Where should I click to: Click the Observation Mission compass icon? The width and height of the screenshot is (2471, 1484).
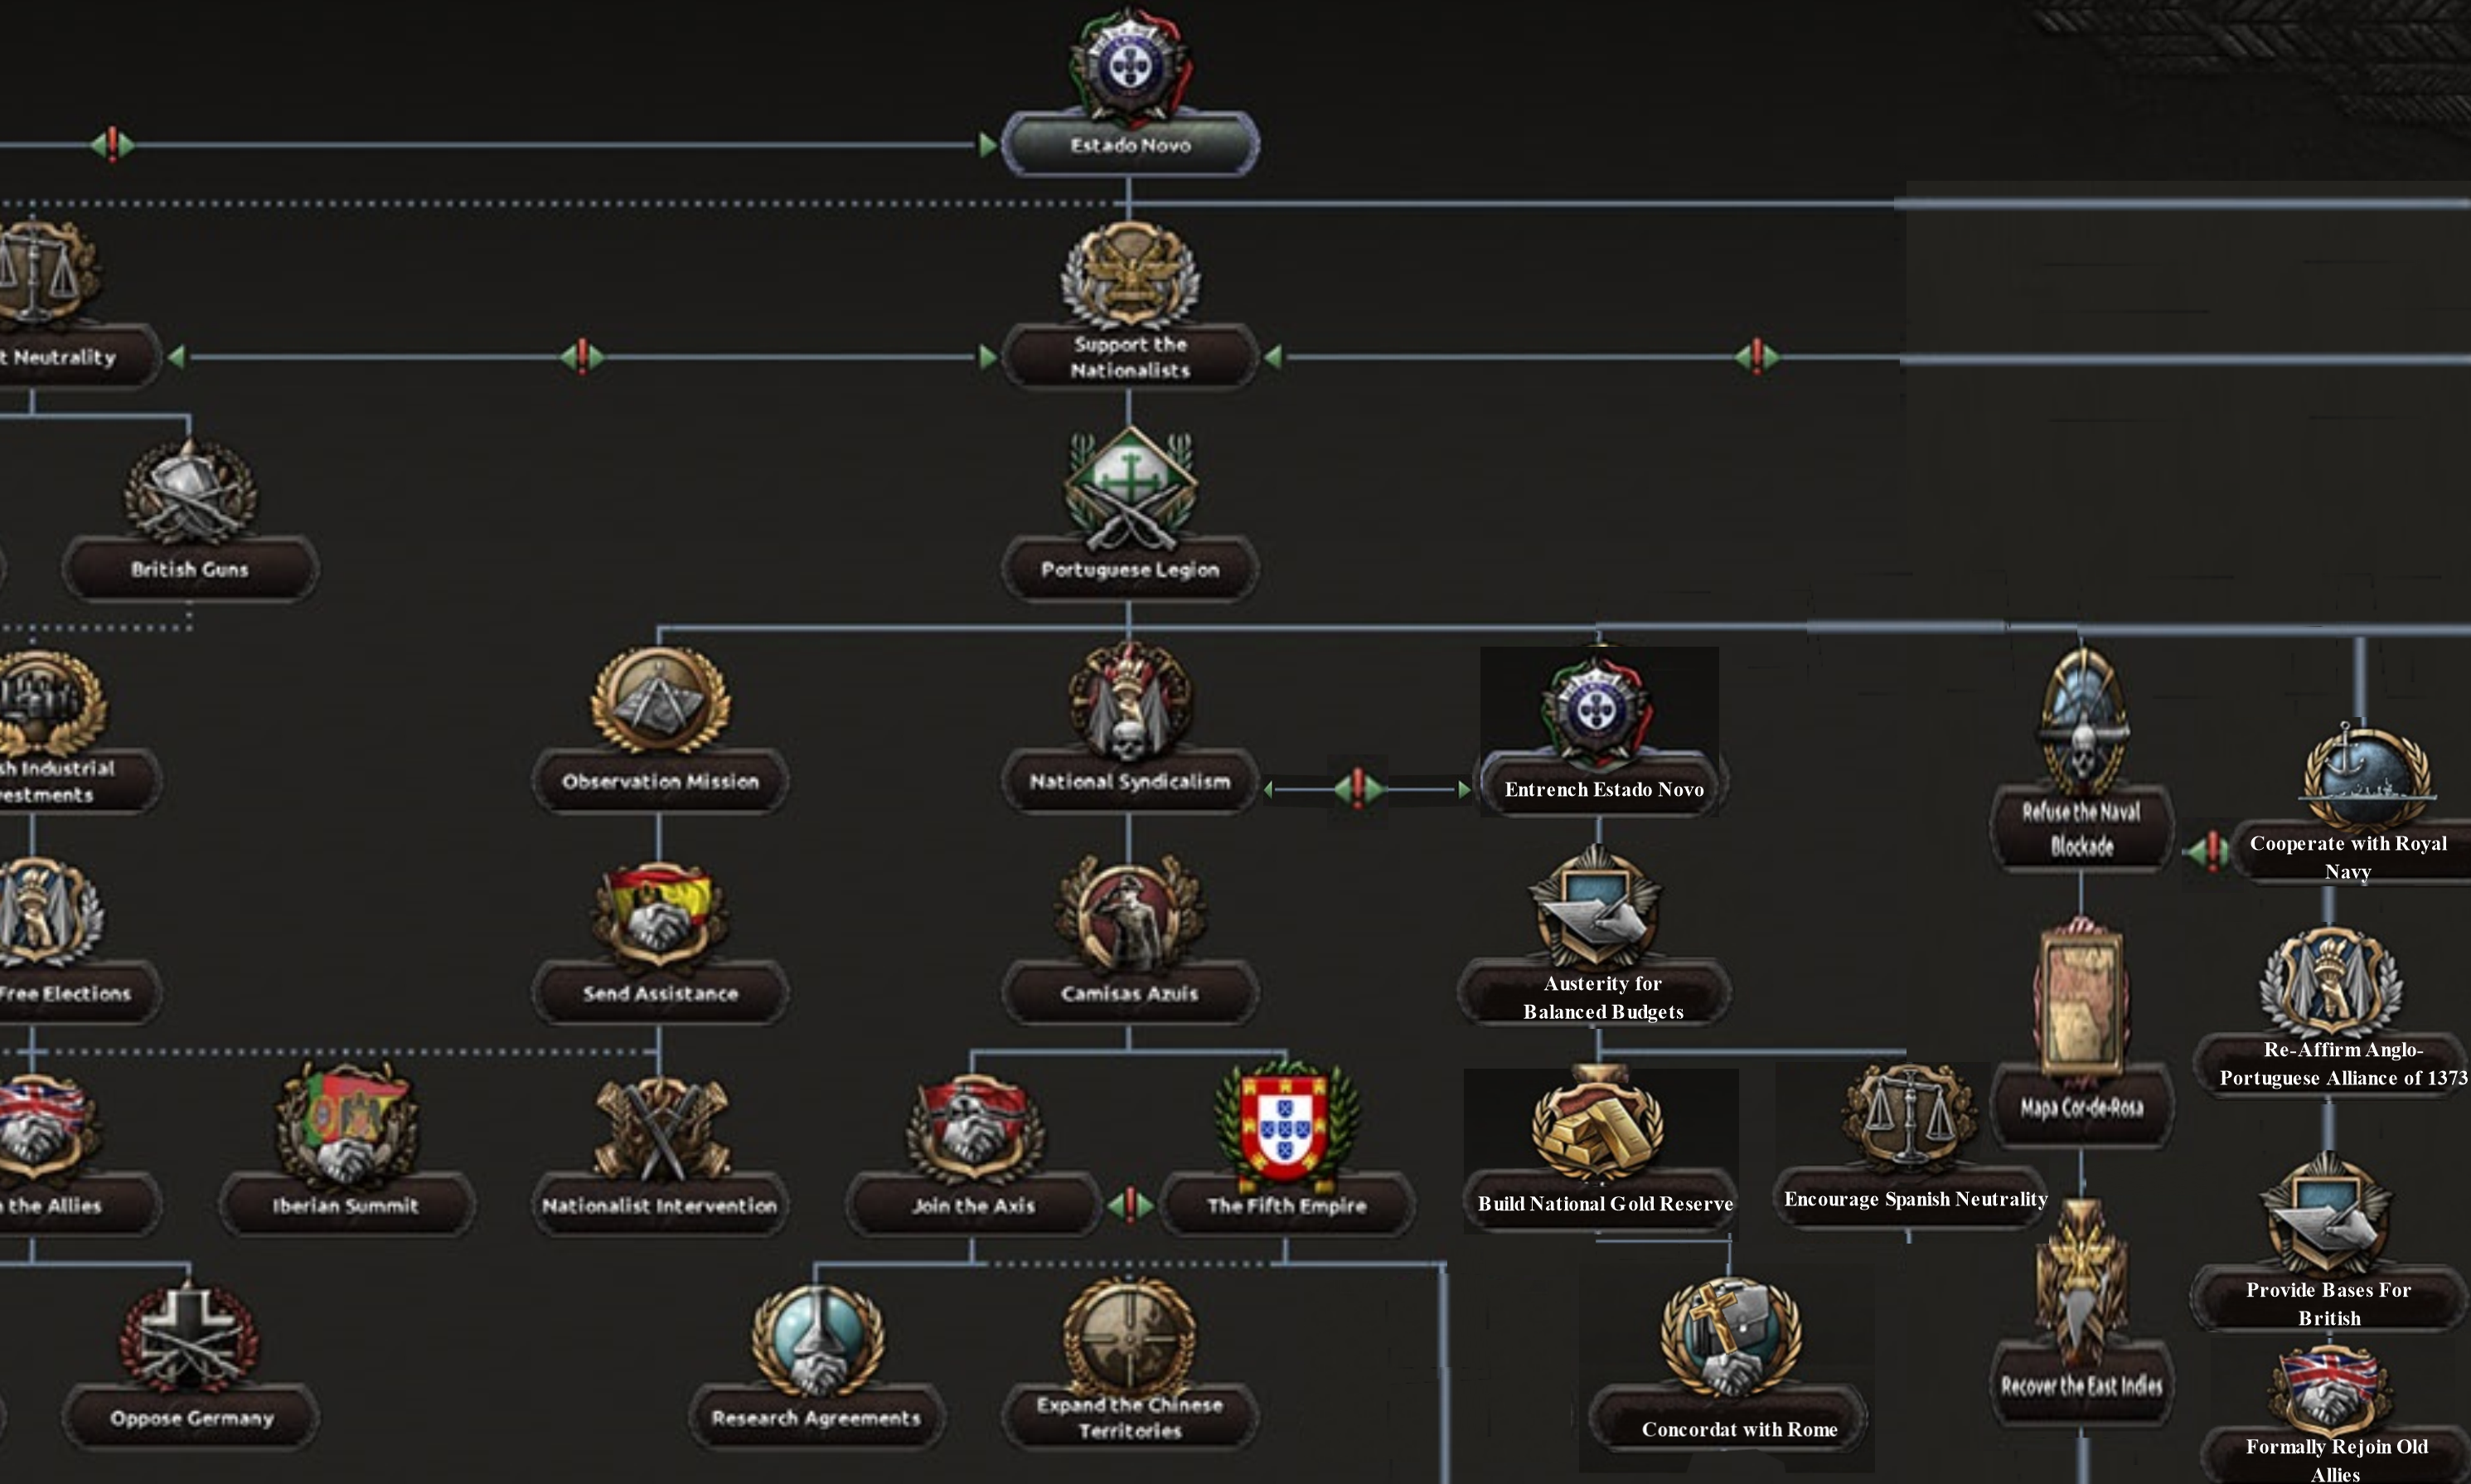click(660, 700)
